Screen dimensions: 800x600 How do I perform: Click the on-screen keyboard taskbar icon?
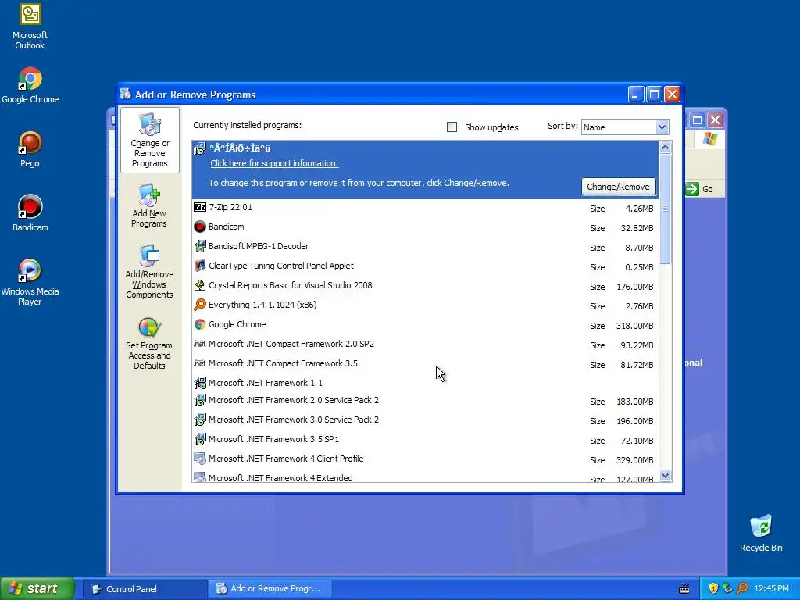tap(684, 589)
